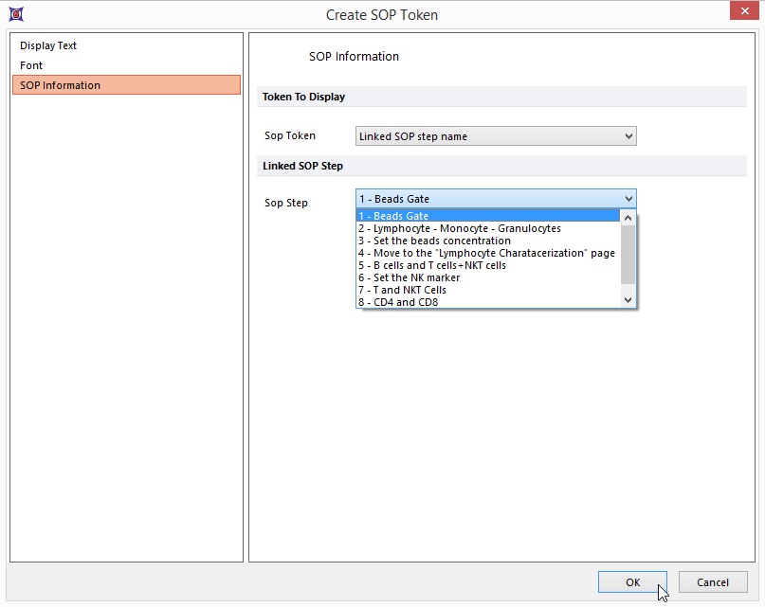Screen dimensions: 765x607
Task: Click the step list scrollbar thumb
Action: point(628,254)
